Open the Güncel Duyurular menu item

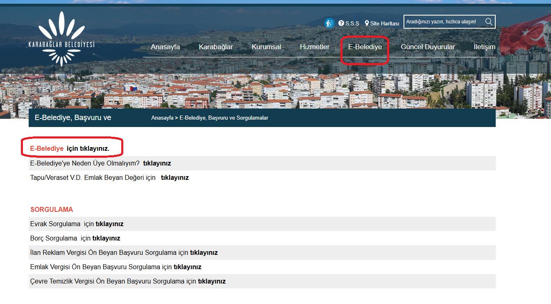pyautogui.click(x=428, y=47)
